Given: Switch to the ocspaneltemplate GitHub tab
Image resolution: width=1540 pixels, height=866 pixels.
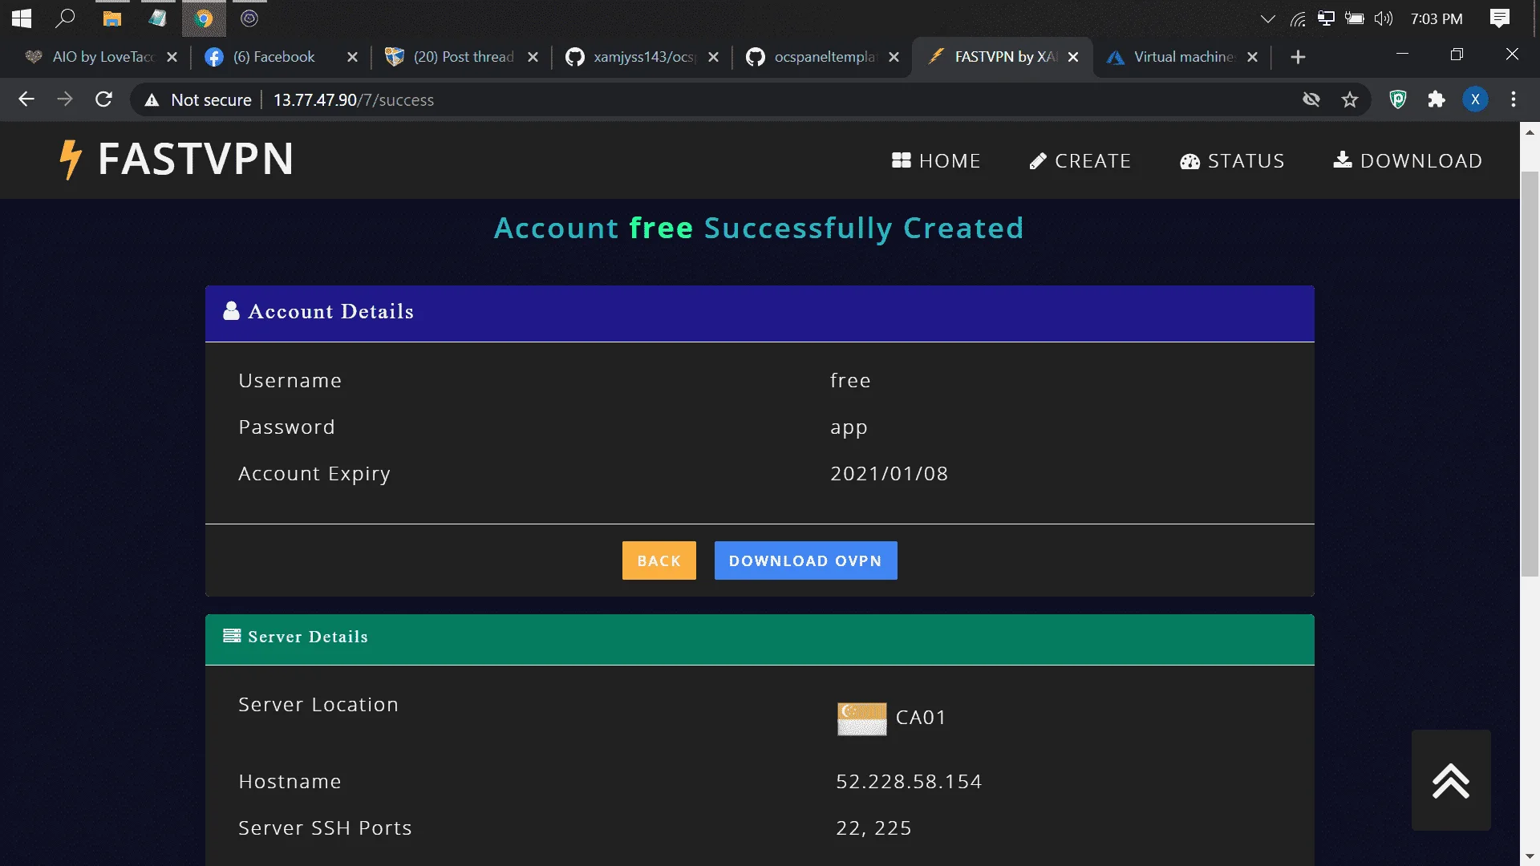Looking at the screenshot, I should pyautogui.click(x=822, y=57).
